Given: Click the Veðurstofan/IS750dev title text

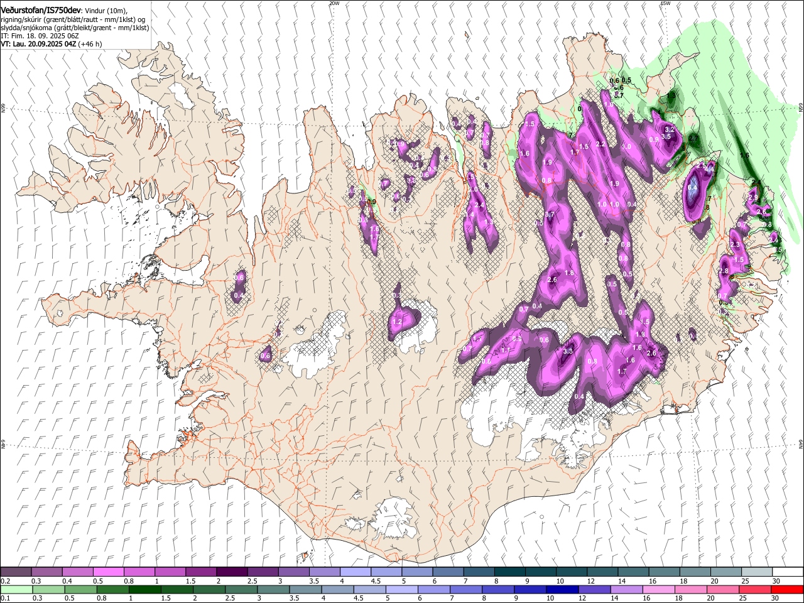Looking at the screenshot, I should [x=41, y=11].
